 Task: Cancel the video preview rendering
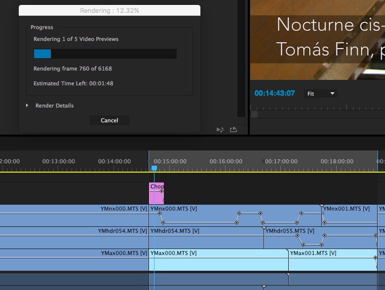click(x=109, y=120)
